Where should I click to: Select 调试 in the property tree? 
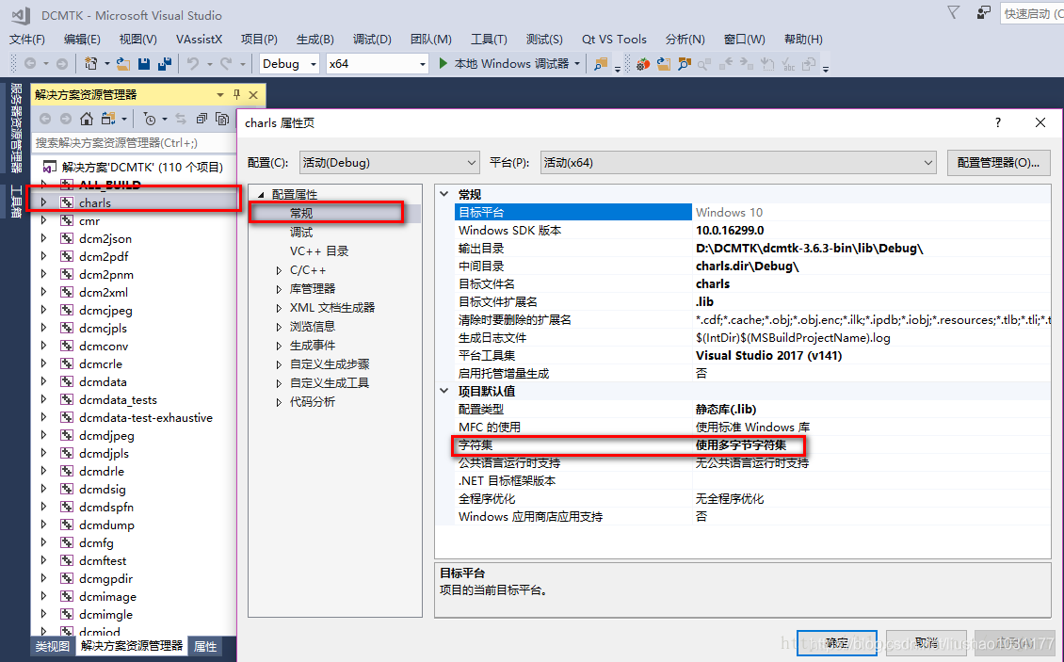301,233
